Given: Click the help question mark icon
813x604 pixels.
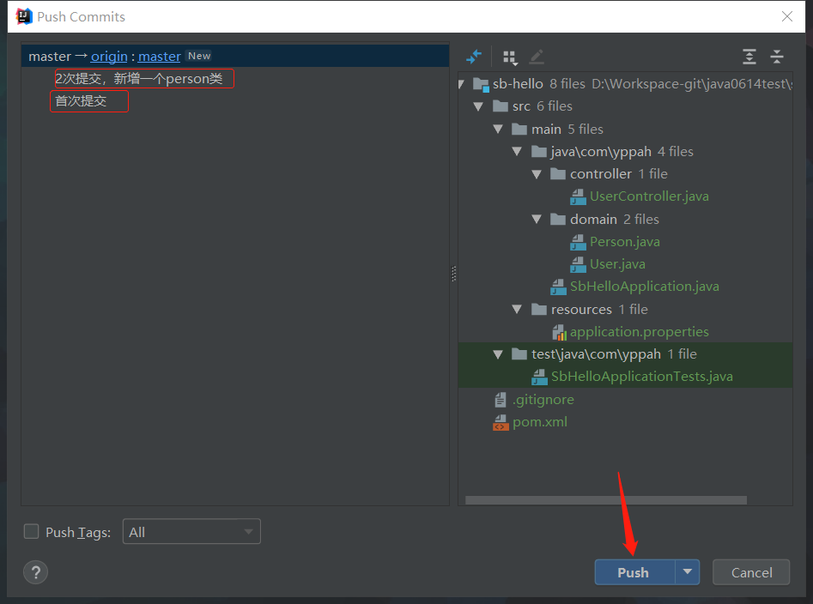Looking at the screenshot, I should pos(36,572).
